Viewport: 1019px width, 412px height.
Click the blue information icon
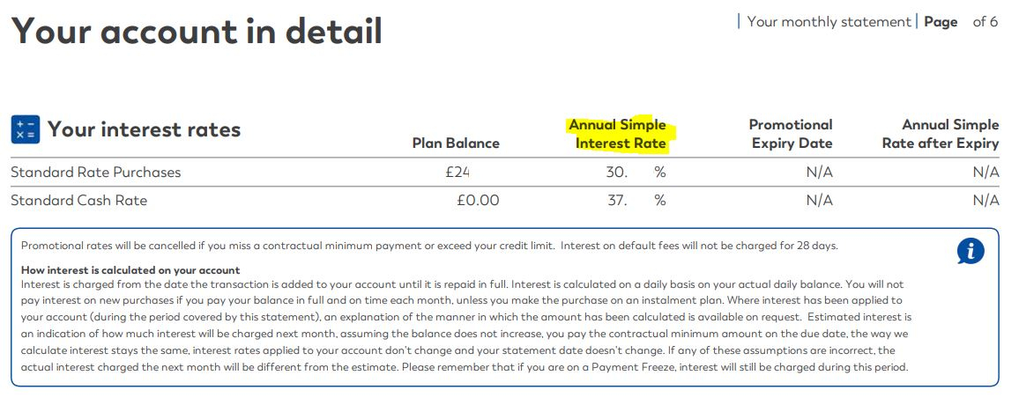pyautogui.click(x=970, y=252)
